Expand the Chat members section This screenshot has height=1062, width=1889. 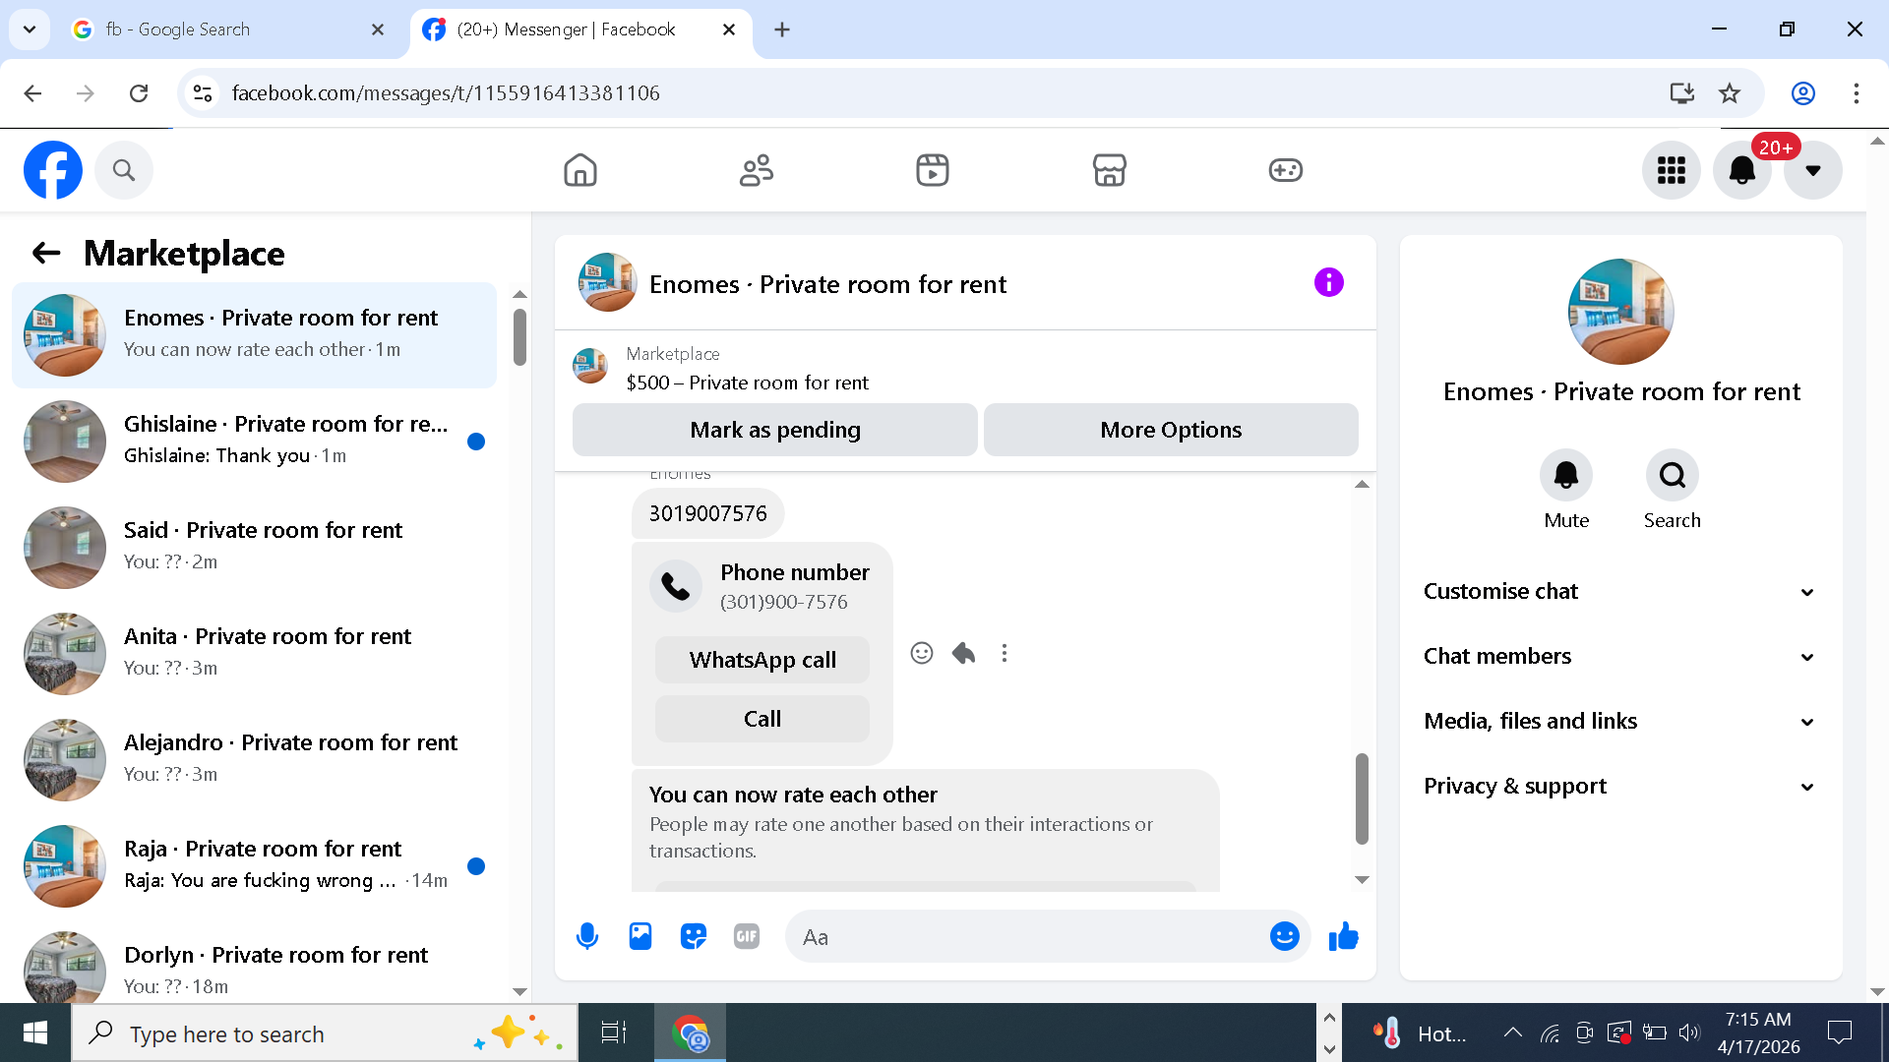(x=1619, y=656)
